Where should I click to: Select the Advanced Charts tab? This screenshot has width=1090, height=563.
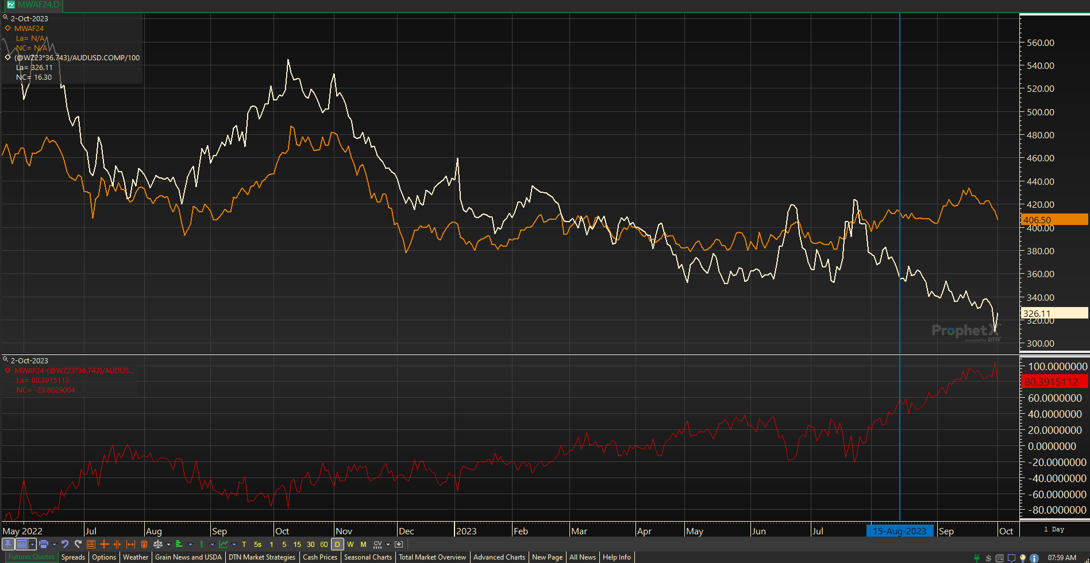[x=499, y=557]
